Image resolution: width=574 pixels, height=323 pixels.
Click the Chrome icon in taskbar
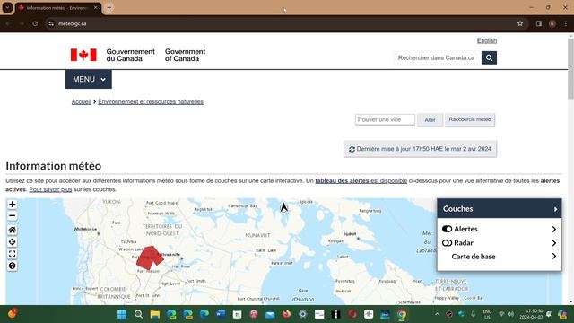pyautogui.click(x=402, y=314)
